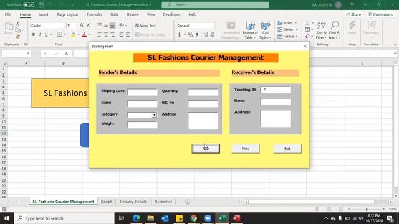This screenshot has height=224, width=399.
Task: Open the Delete cells dropdown
Action: click(x=297, y=30)
